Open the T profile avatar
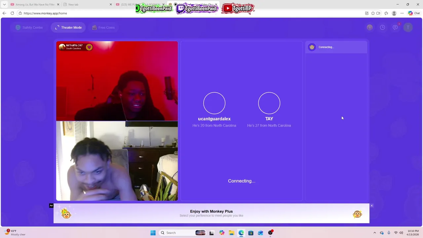The width and height of the screenshot is (423, 238). point(408,27)
